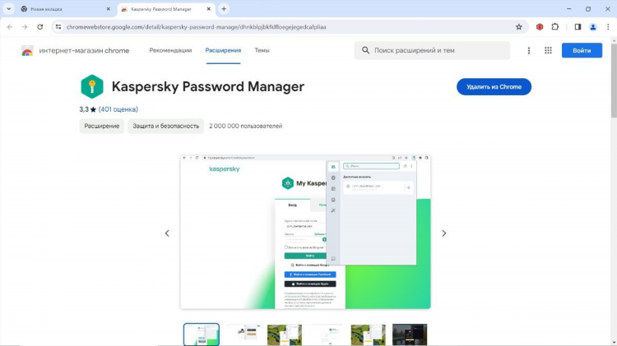The image size is (617, 346).
Task: Select the fifth screenshot thumbnail
Action: tap(368, 334)
